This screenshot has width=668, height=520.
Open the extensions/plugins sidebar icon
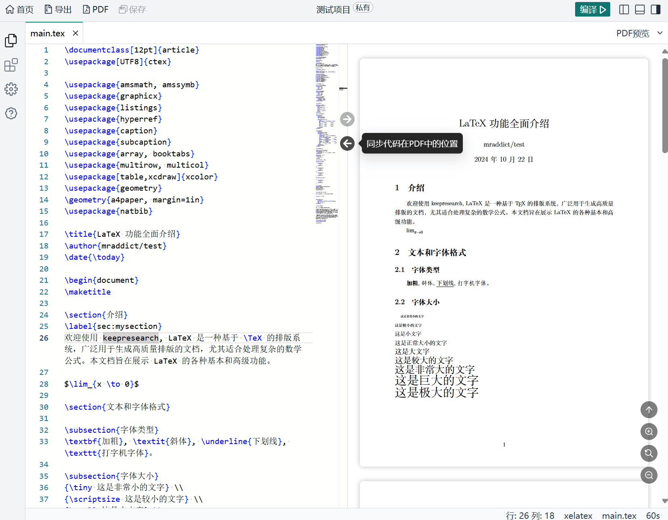11,65
